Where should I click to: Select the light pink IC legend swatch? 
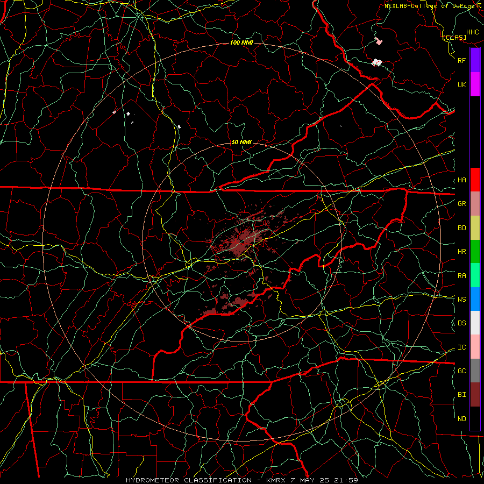475,347
